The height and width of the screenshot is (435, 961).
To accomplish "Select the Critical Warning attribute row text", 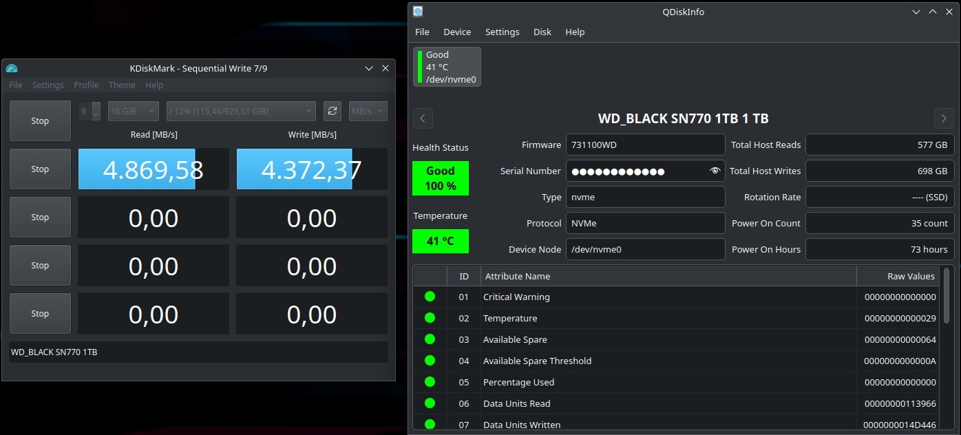I will (516, 297).
